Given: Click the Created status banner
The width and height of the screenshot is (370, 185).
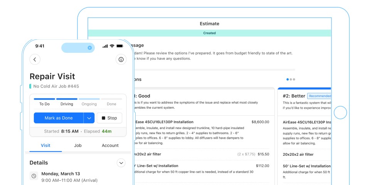Looking at the screenshot, I should 210,33.
